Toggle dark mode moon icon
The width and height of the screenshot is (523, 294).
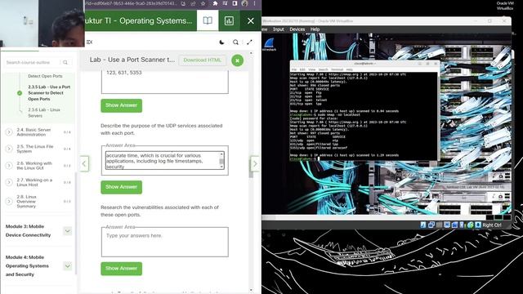(221, 42)
